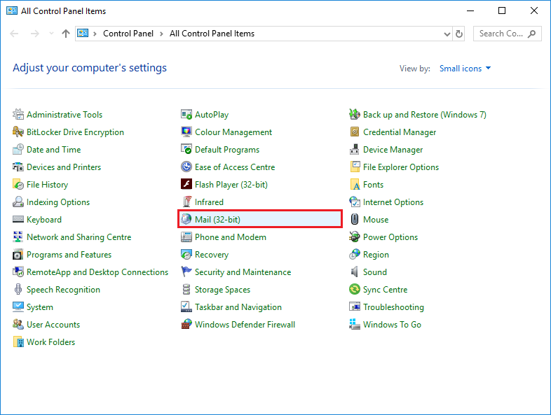Open the Storage Spaces link

222,290
